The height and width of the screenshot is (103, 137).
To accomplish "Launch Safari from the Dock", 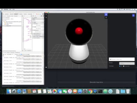I will tap(19, 91).
